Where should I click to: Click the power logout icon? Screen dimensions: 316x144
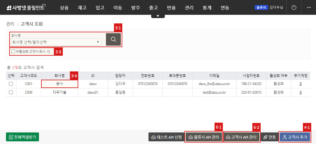tap(294, 8)
